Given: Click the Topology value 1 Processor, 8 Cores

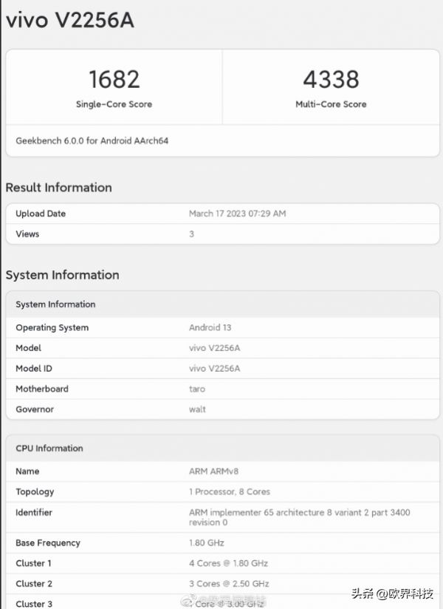Looking at the screenshot, I should pyautogui.click(x=230, y=491).
